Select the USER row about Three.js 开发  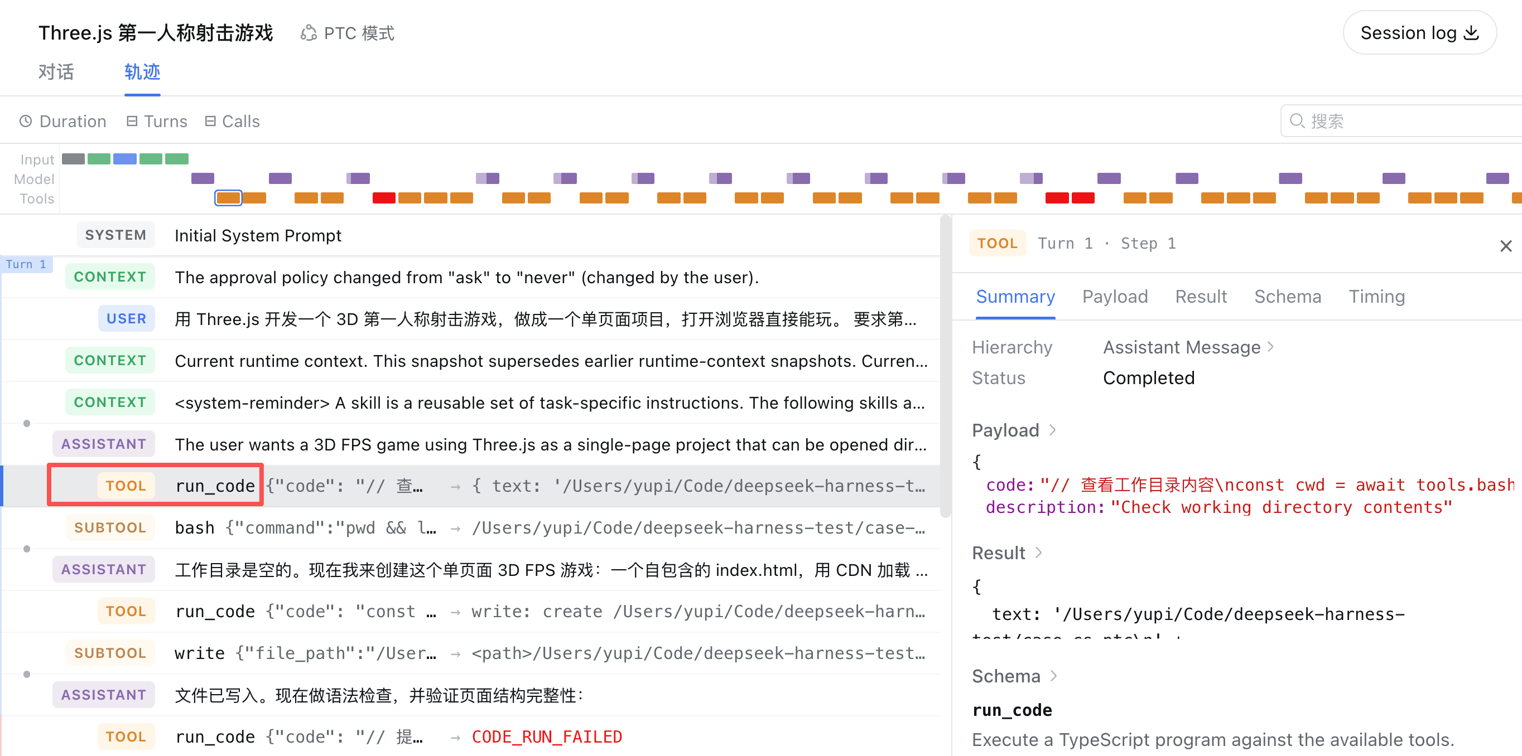point(470,319)
